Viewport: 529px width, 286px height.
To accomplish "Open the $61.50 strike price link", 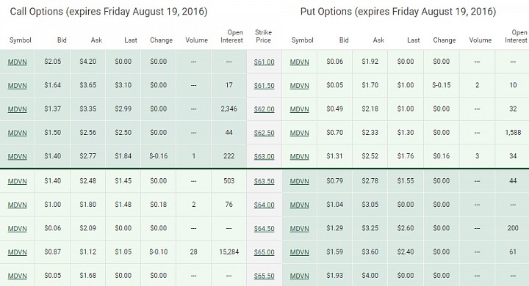I will pos(264,86).
